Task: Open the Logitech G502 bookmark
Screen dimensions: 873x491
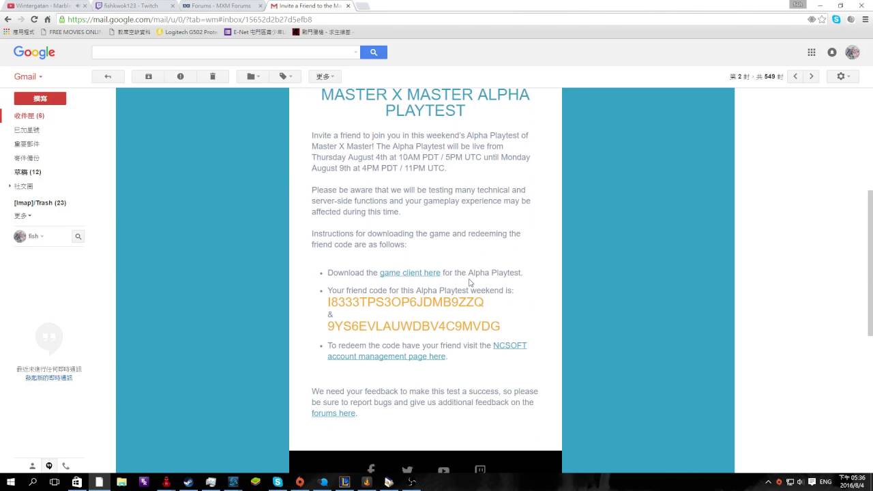Action: coord(187,32)
